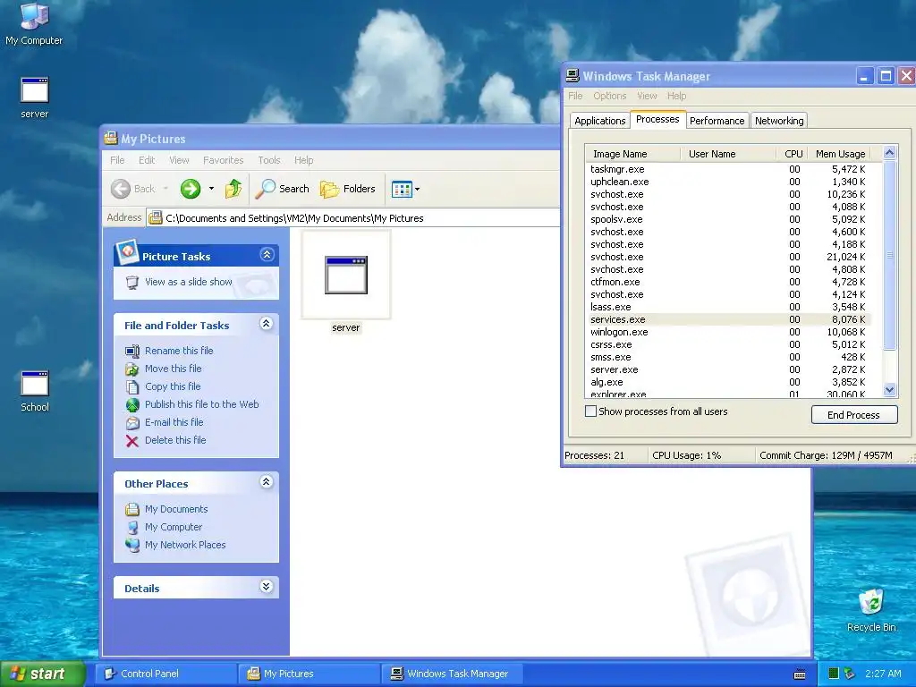Check Show processes from all users
Image resolution: width=916 pixels, height=687 pixels.
coord(590,411)
